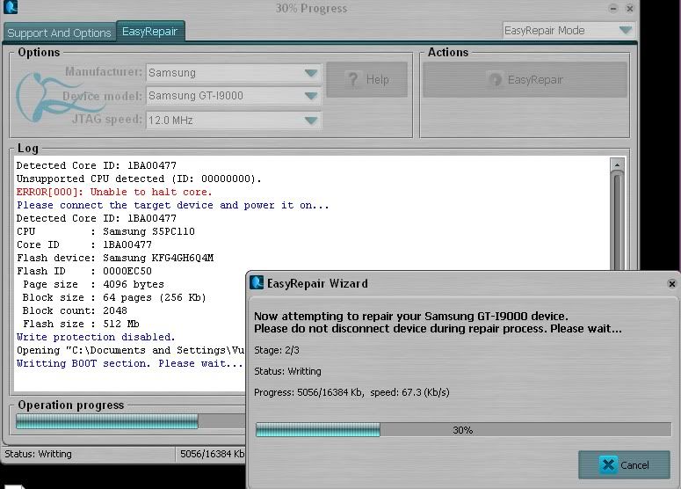Click 'Opening "C:\Documents and Settings' line
Image resolution: width=681 pixels, height=489 pixels.
(x=131, y=350)
